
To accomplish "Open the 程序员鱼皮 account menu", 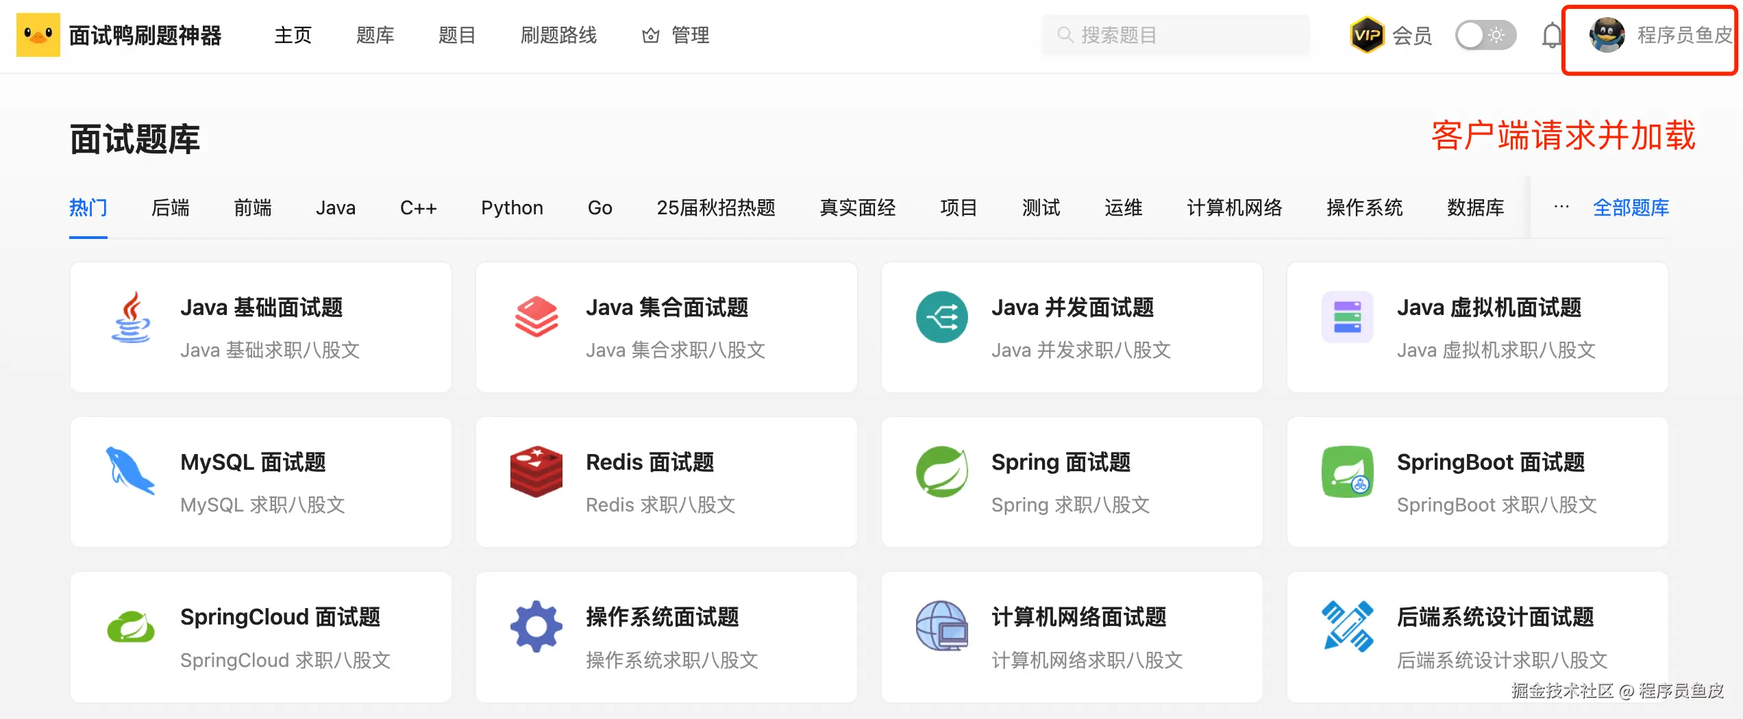I will pyautogui.click(x=1661, y=35).
